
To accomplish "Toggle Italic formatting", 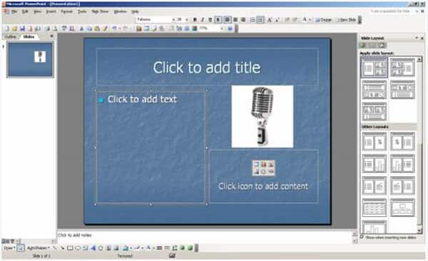I will click(x=203, y=20).
